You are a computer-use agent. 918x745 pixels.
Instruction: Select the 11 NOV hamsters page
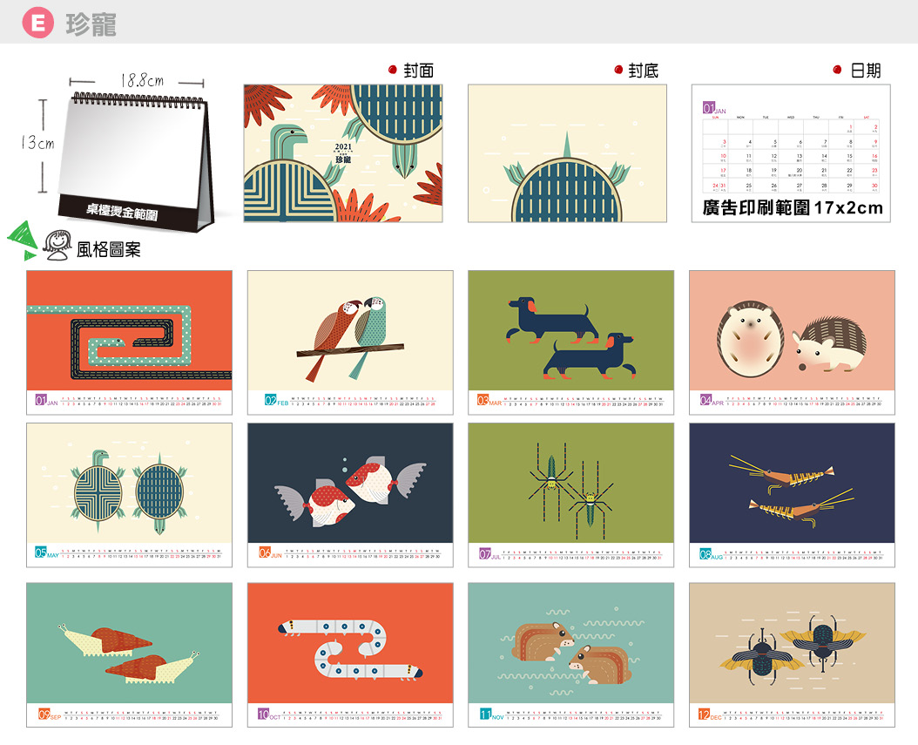click(x=570, y=654)
